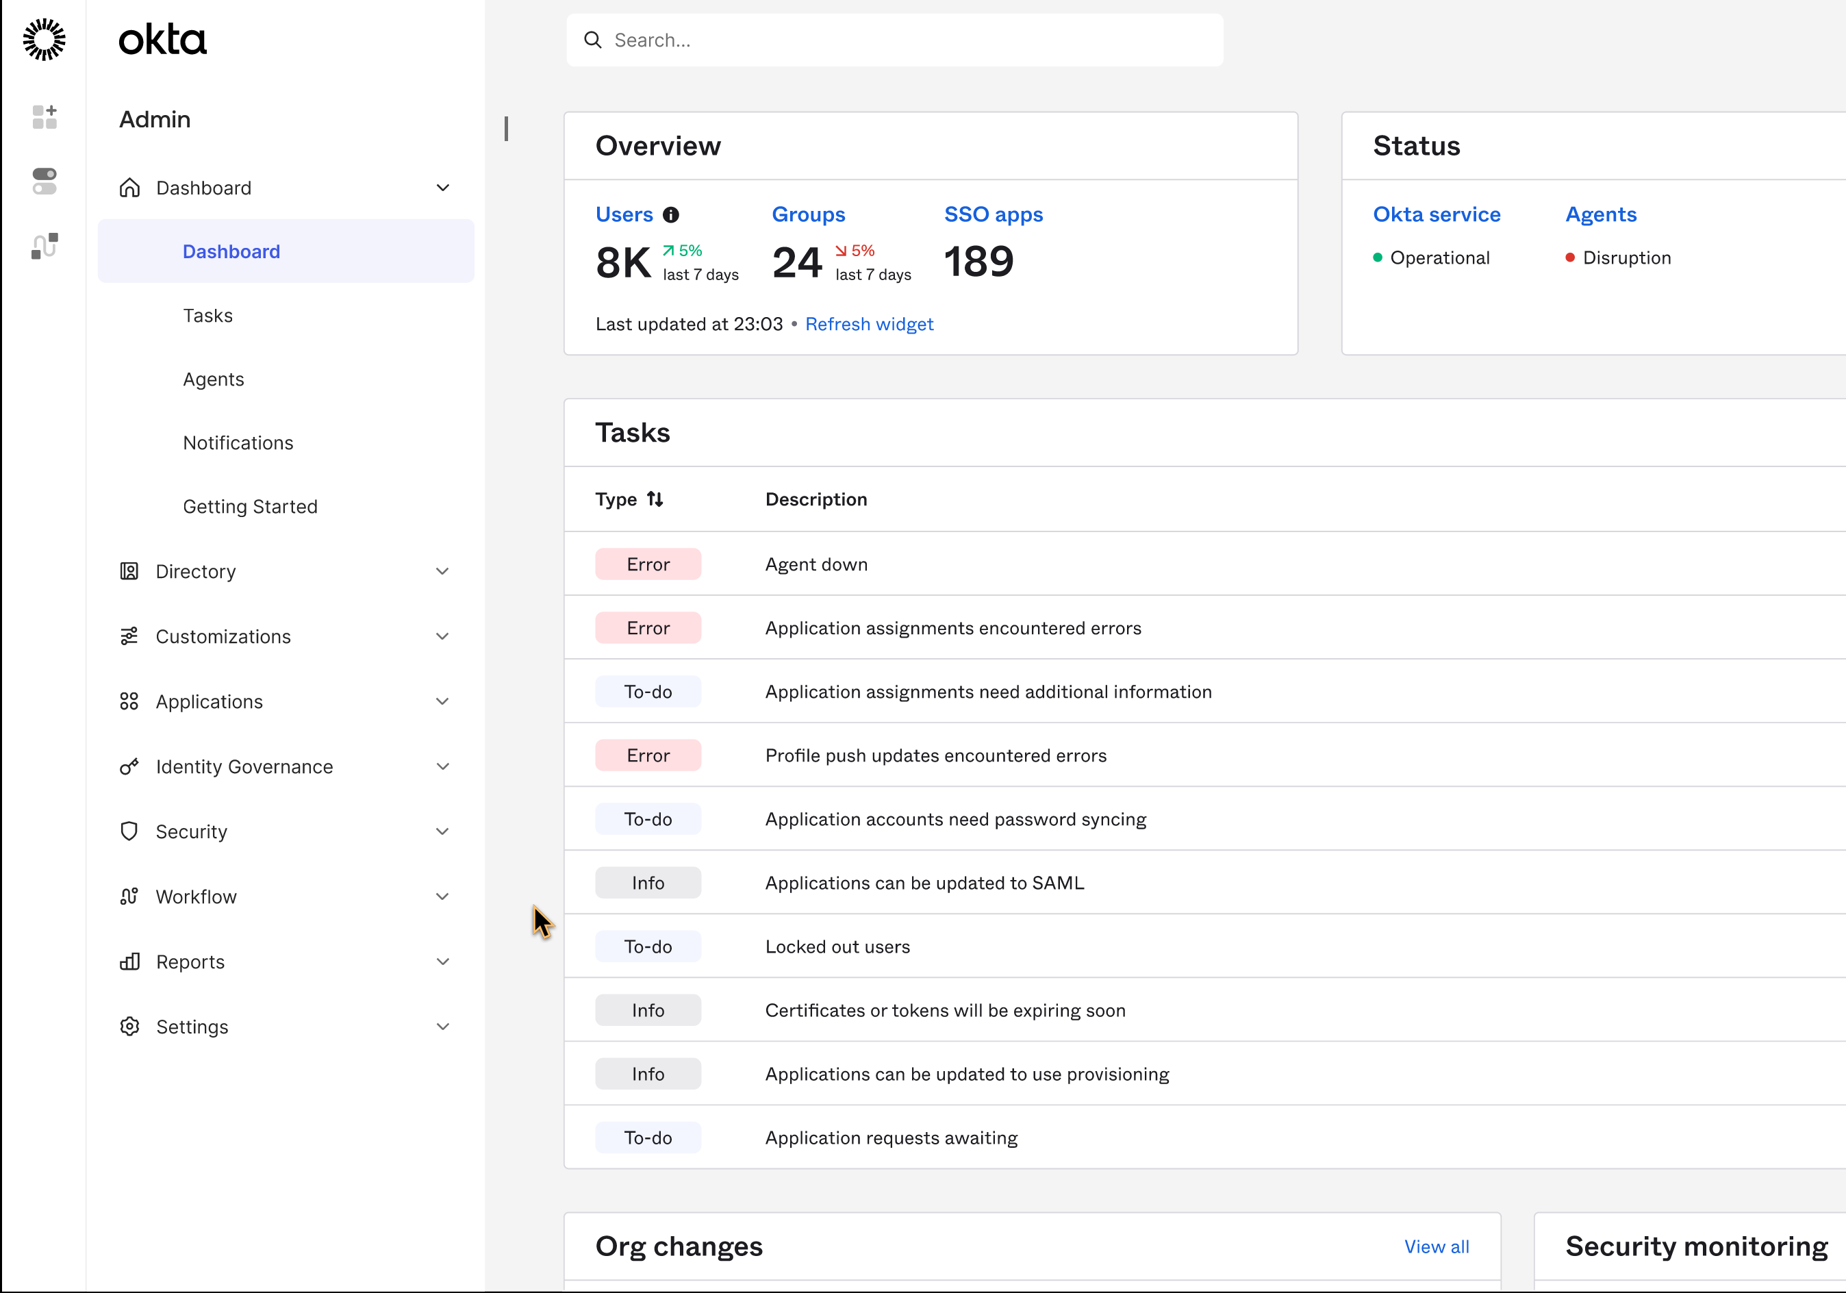
Task: Open View all for Org changes
Action: 1436,1246
